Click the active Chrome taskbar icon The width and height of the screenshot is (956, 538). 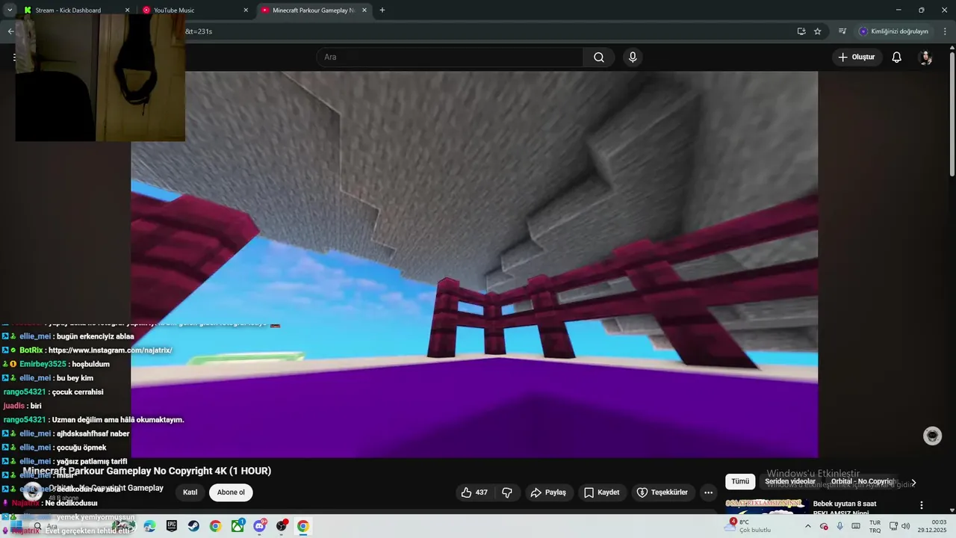point(303,526)
